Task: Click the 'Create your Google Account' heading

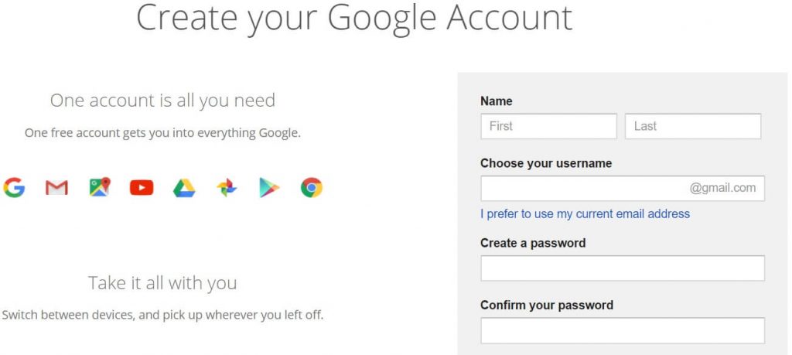Action: (354, 19)
